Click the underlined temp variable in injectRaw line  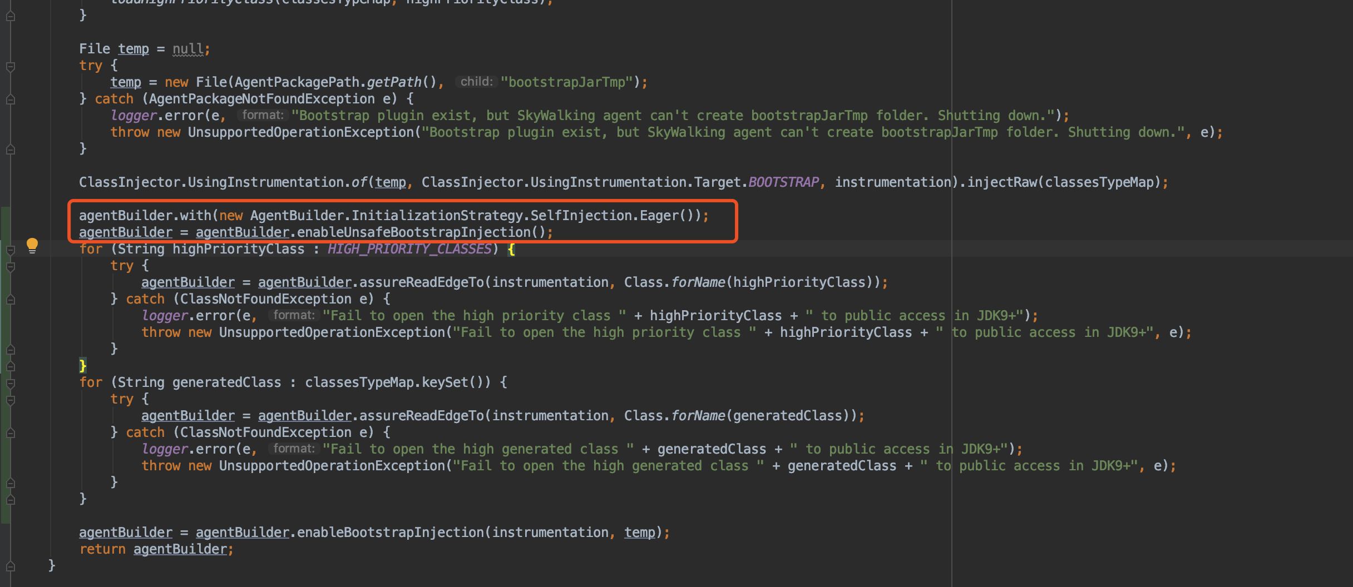pyautogui.click(x=390, y=182)
